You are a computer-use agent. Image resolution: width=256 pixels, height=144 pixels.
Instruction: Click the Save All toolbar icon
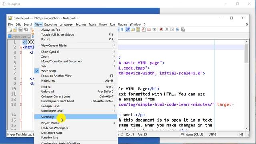point(26,30)
